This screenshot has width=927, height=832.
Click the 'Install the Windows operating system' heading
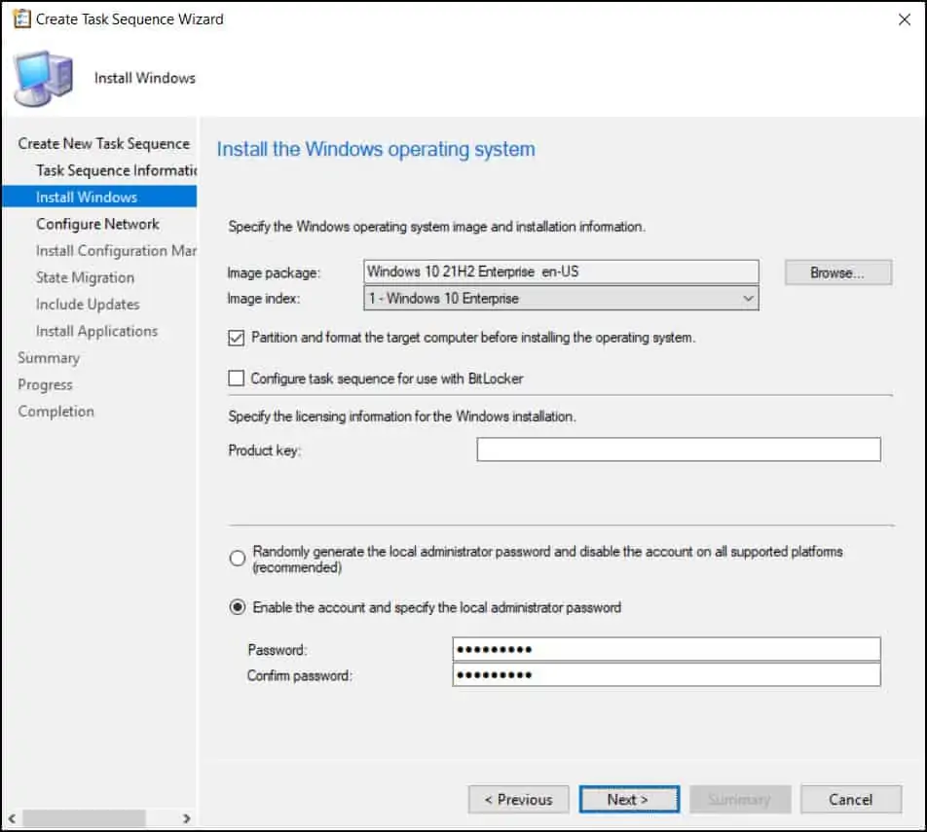click(x=376, y=150)
